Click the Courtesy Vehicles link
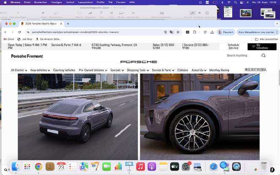280x175 pixels. click(x=64, y=70)
